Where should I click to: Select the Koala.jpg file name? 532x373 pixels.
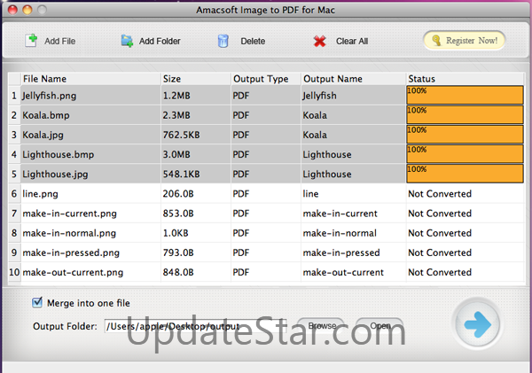(43, 135)
